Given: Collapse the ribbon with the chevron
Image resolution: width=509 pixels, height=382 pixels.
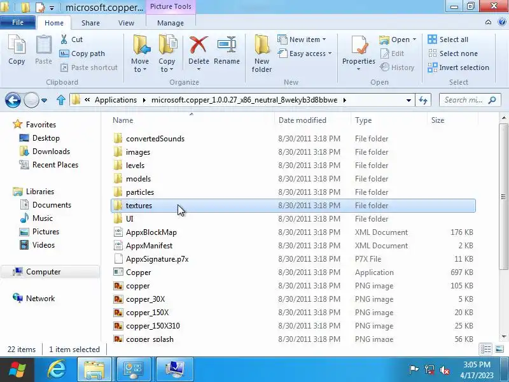Looking at the screenshot, I should [488, 22].
